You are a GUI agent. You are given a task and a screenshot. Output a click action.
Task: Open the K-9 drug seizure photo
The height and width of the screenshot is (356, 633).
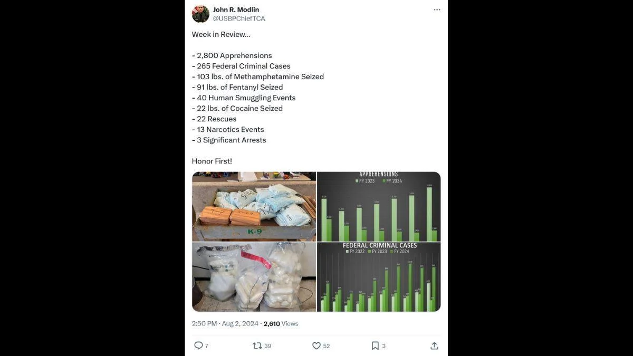click(x=254, y=206)
